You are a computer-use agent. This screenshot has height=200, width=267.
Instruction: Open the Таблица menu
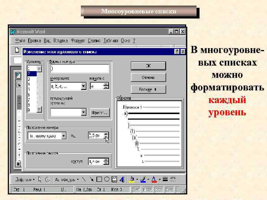tap(111, 41)
